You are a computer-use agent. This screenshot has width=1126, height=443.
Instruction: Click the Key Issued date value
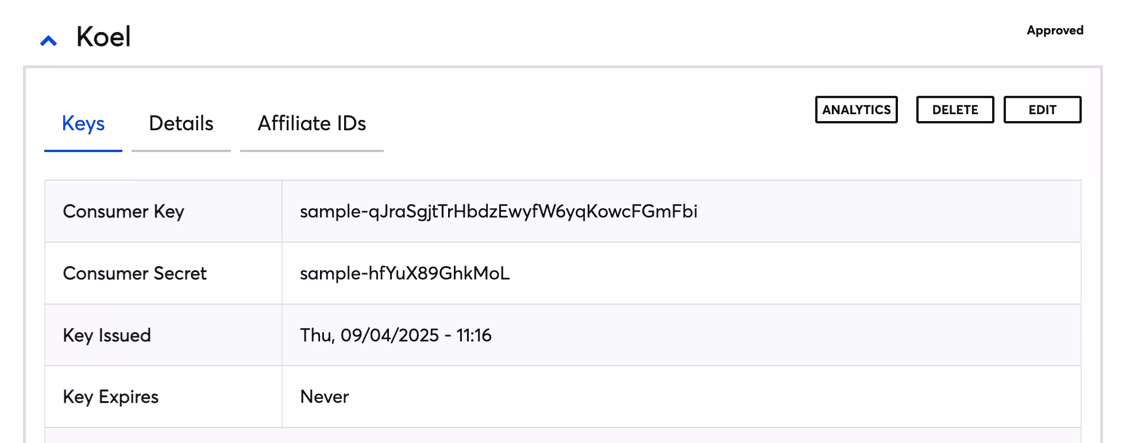coord(395,335)
